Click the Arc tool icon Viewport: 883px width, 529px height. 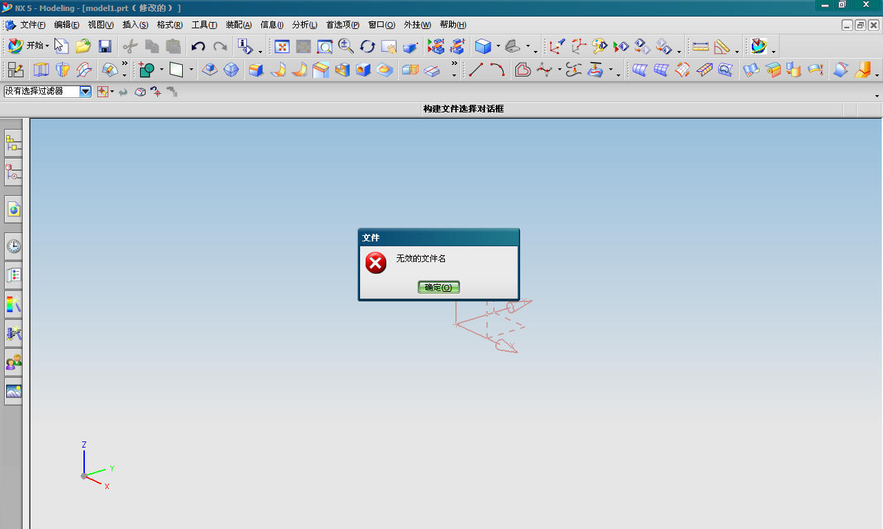[497, 70]
